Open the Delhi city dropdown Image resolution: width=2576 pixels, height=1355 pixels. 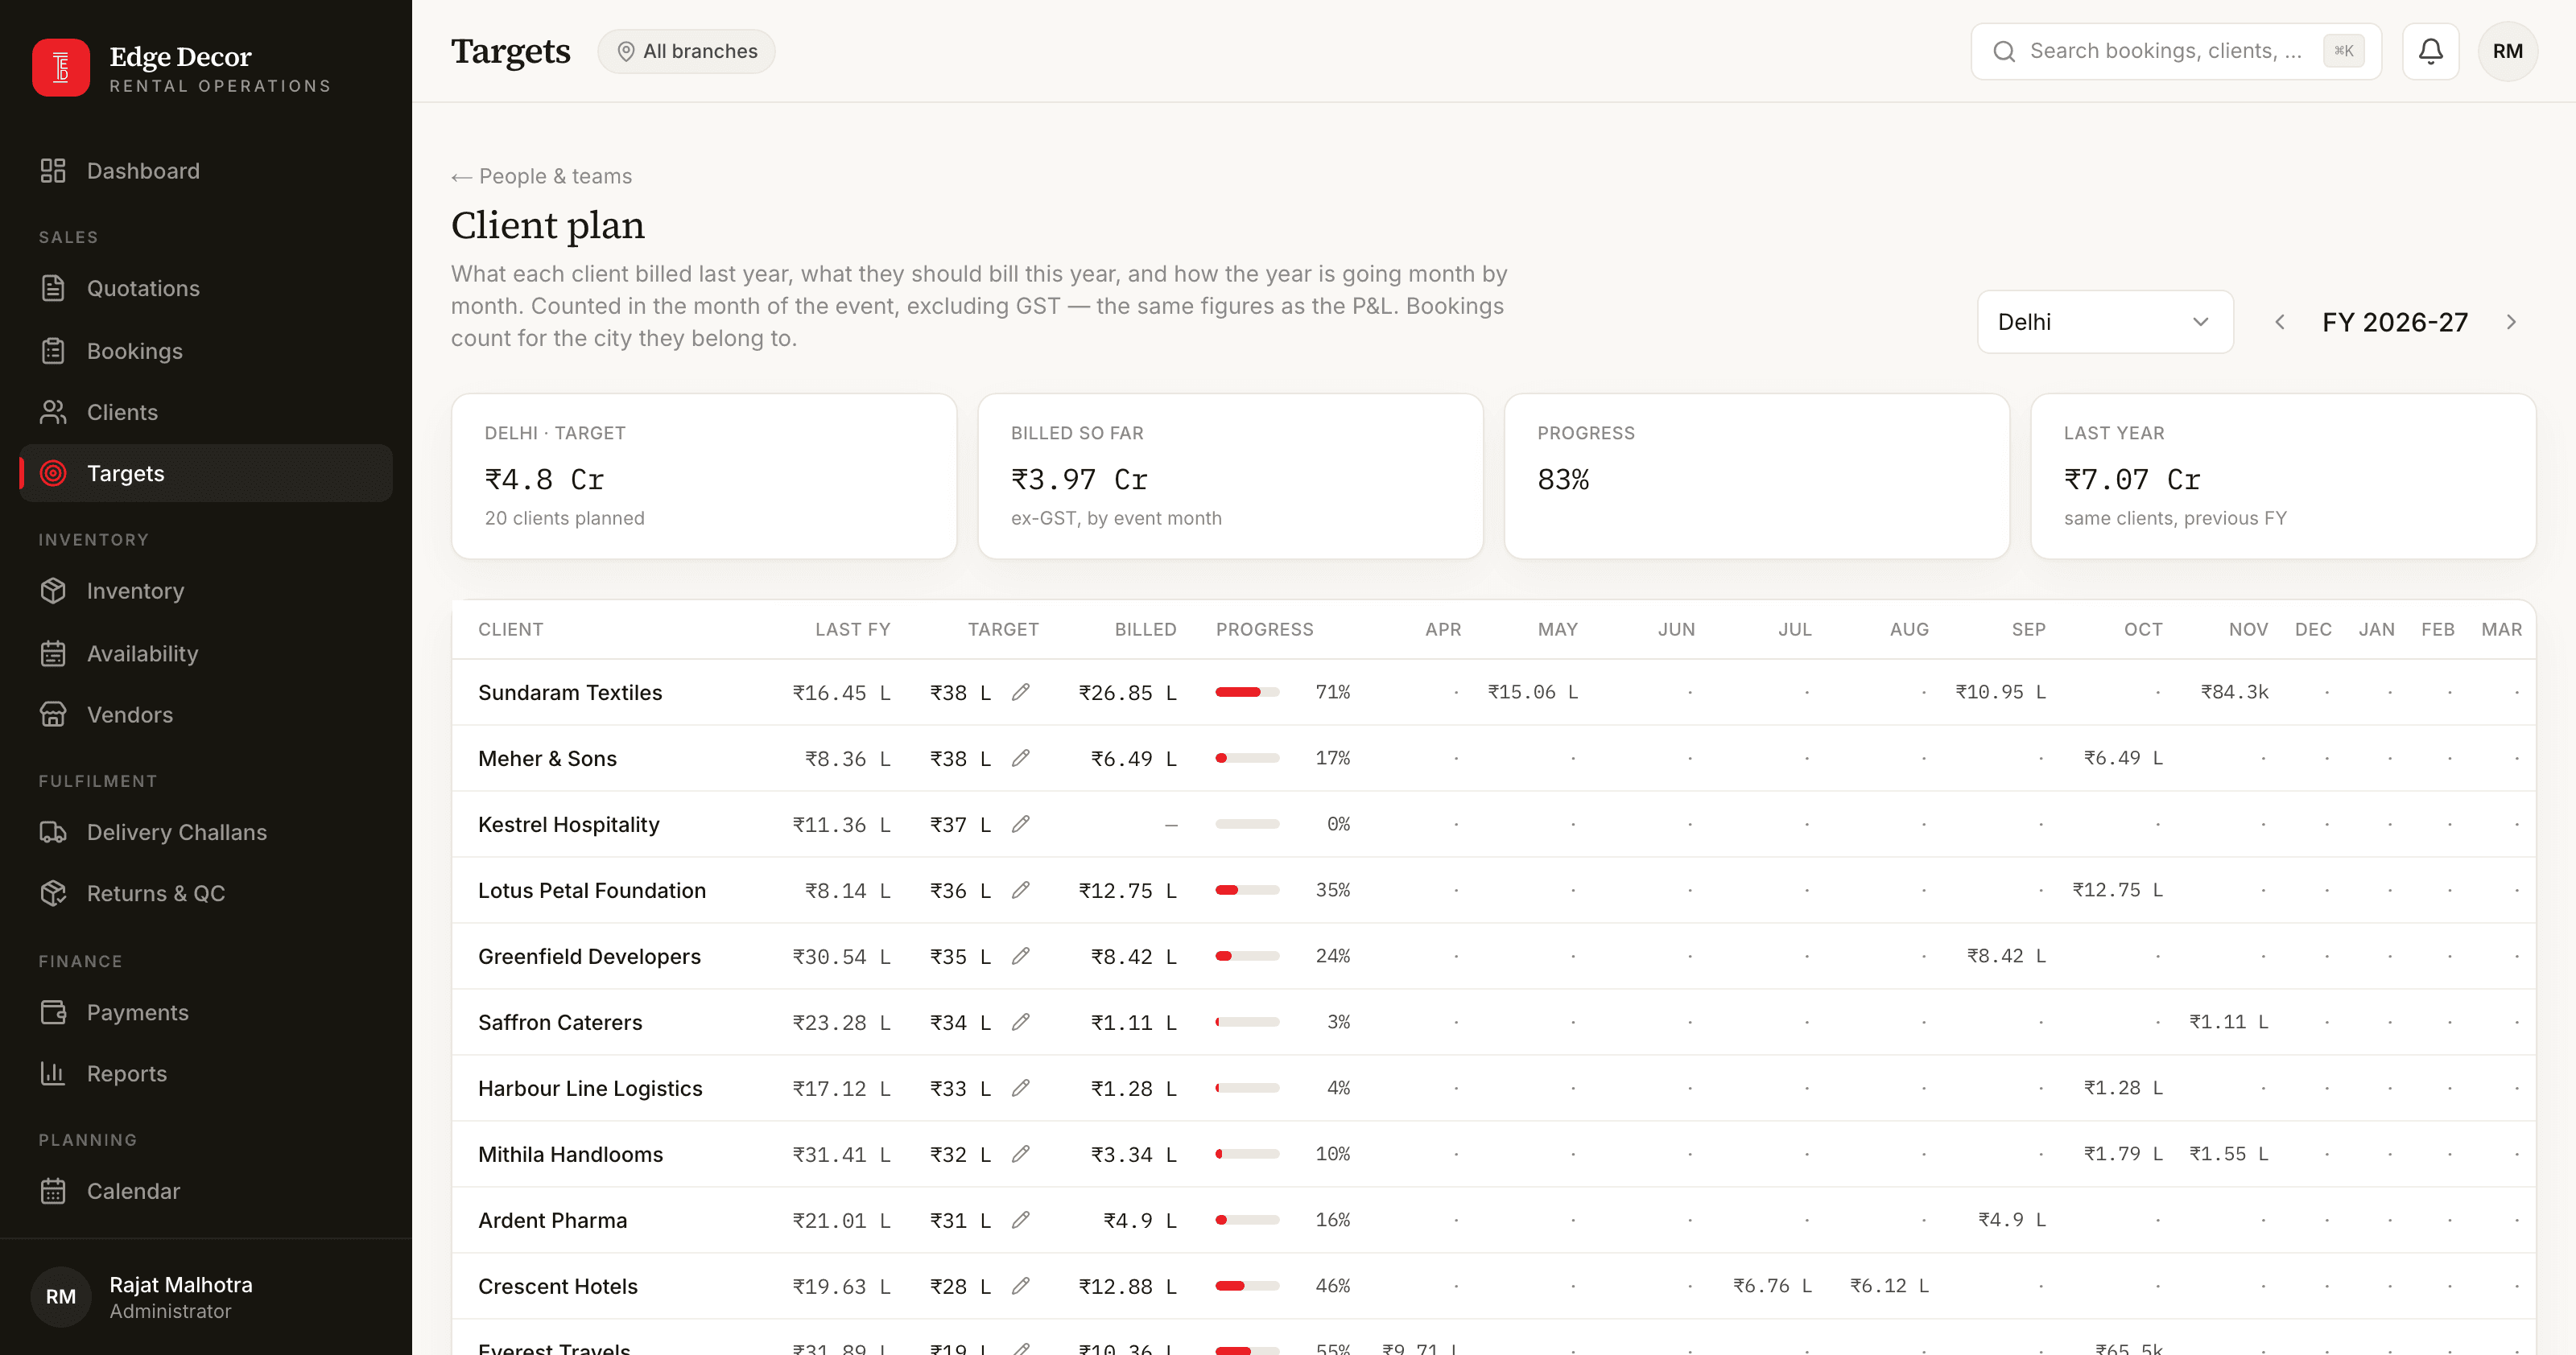(2105, 322)
